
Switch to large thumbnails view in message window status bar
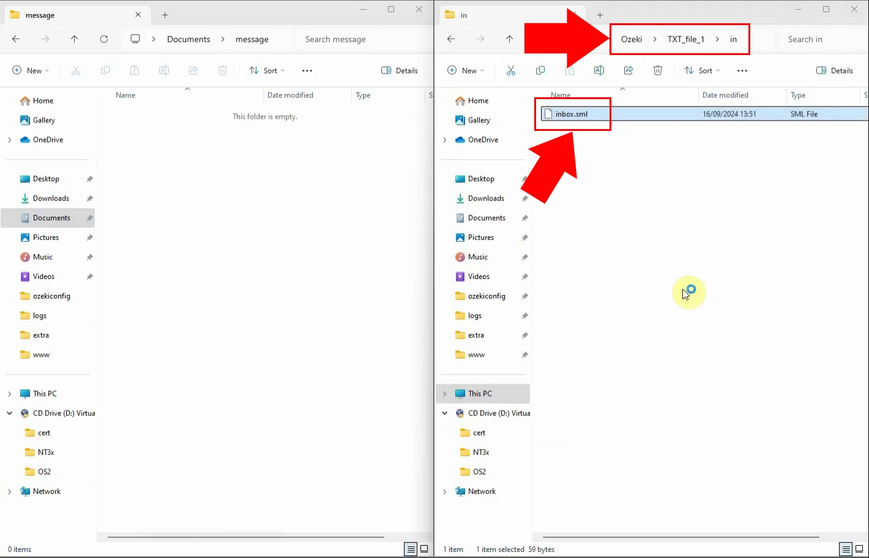pyautogui.click(x=424, y=549)
